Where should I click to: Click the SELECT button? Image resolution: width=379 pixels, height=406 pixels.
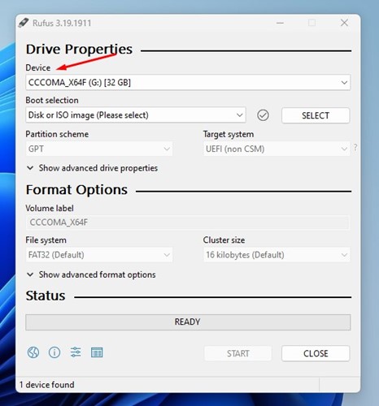[316, 115]
